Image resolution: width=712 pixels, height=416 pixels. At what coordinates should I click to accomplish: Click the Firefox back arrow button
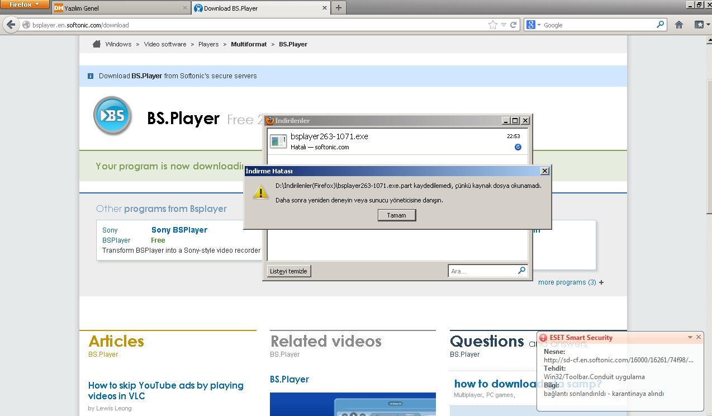[11, 25]
